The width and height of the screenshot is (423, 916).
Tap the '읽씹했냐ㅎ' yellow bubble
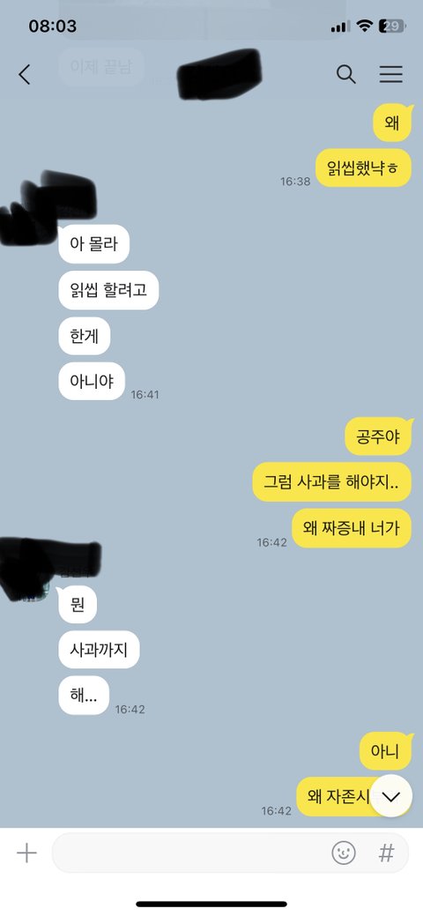click(x=363, y=168)
